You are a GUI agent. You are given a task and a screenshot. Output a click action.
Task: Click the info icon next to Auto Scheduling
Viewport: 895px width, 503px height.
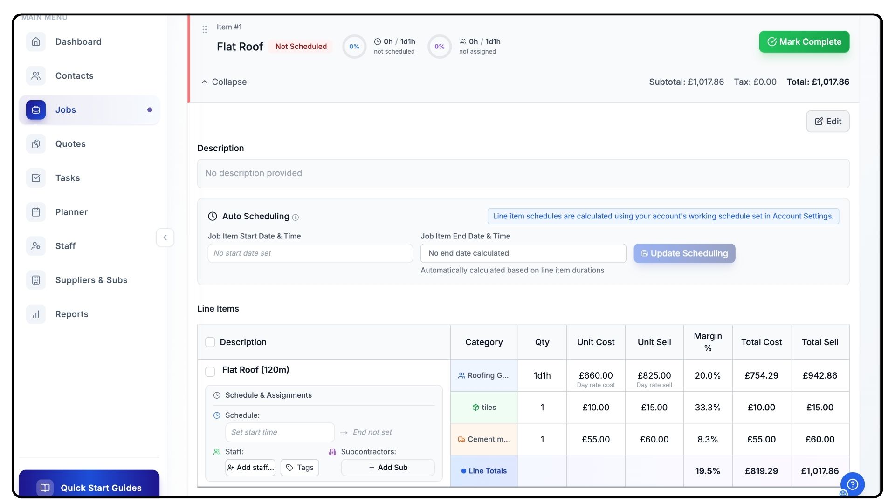pos(295,217)
